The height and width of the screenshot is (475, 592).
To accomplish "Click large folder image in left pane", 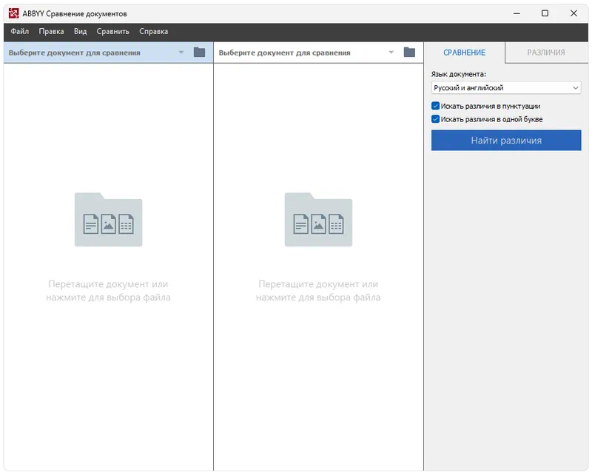I will (x=108, y=220).
